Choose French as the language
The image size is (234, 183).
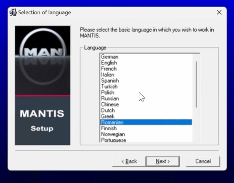pos(146,69)
